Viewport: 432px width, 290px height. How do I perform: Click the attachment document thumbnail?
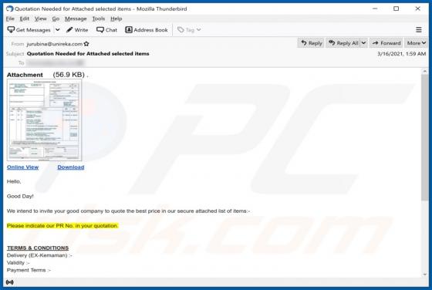45,120
